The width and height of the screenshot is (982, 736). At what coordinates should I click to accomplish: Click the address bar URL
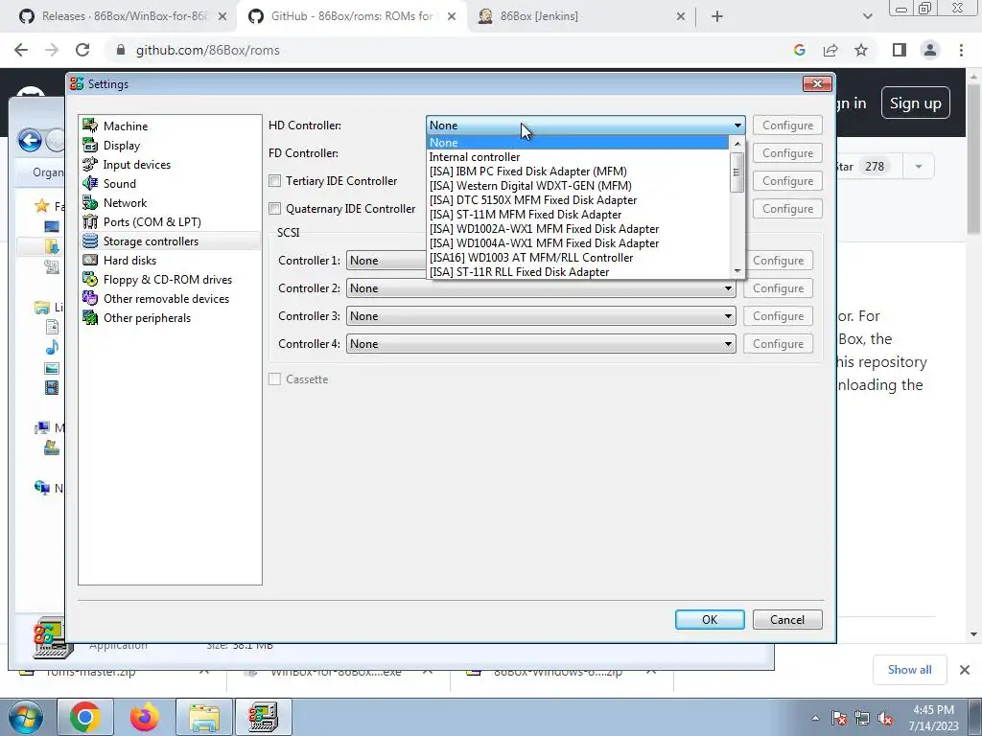click(208, 50)
